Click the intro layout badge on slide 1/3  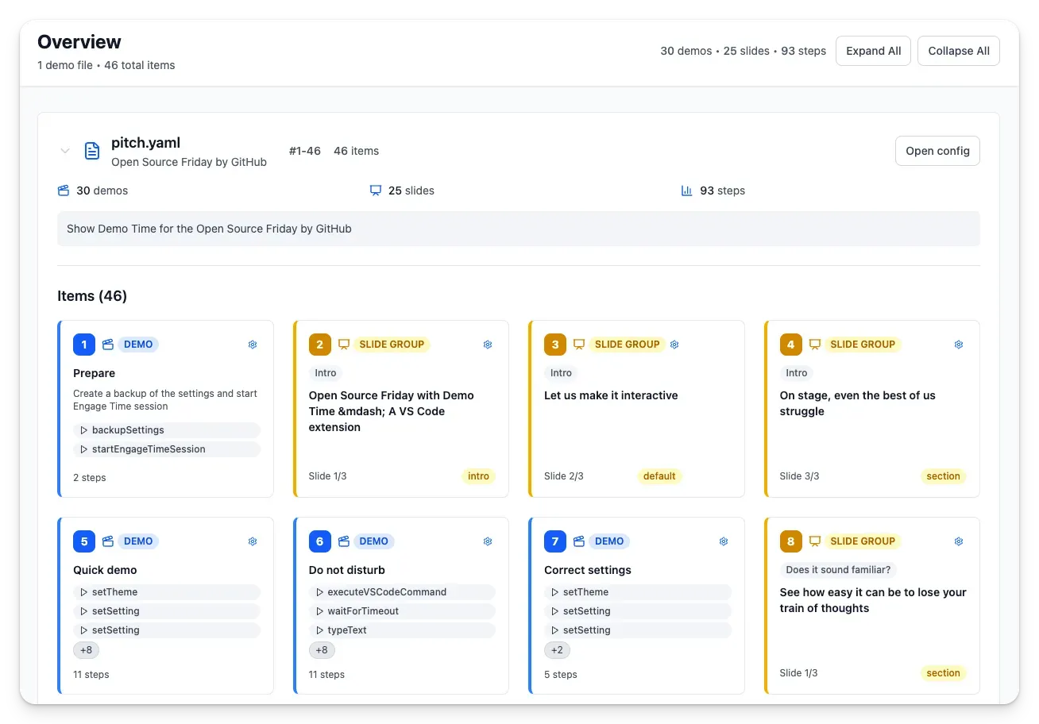click(x=478, y=476)
